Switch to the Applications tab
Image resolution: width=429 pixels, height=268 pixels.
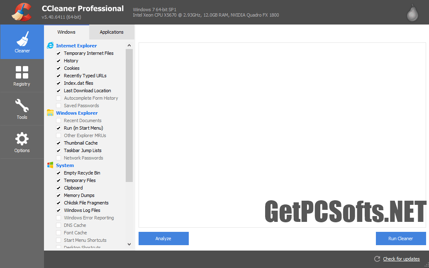pos(112,32)
